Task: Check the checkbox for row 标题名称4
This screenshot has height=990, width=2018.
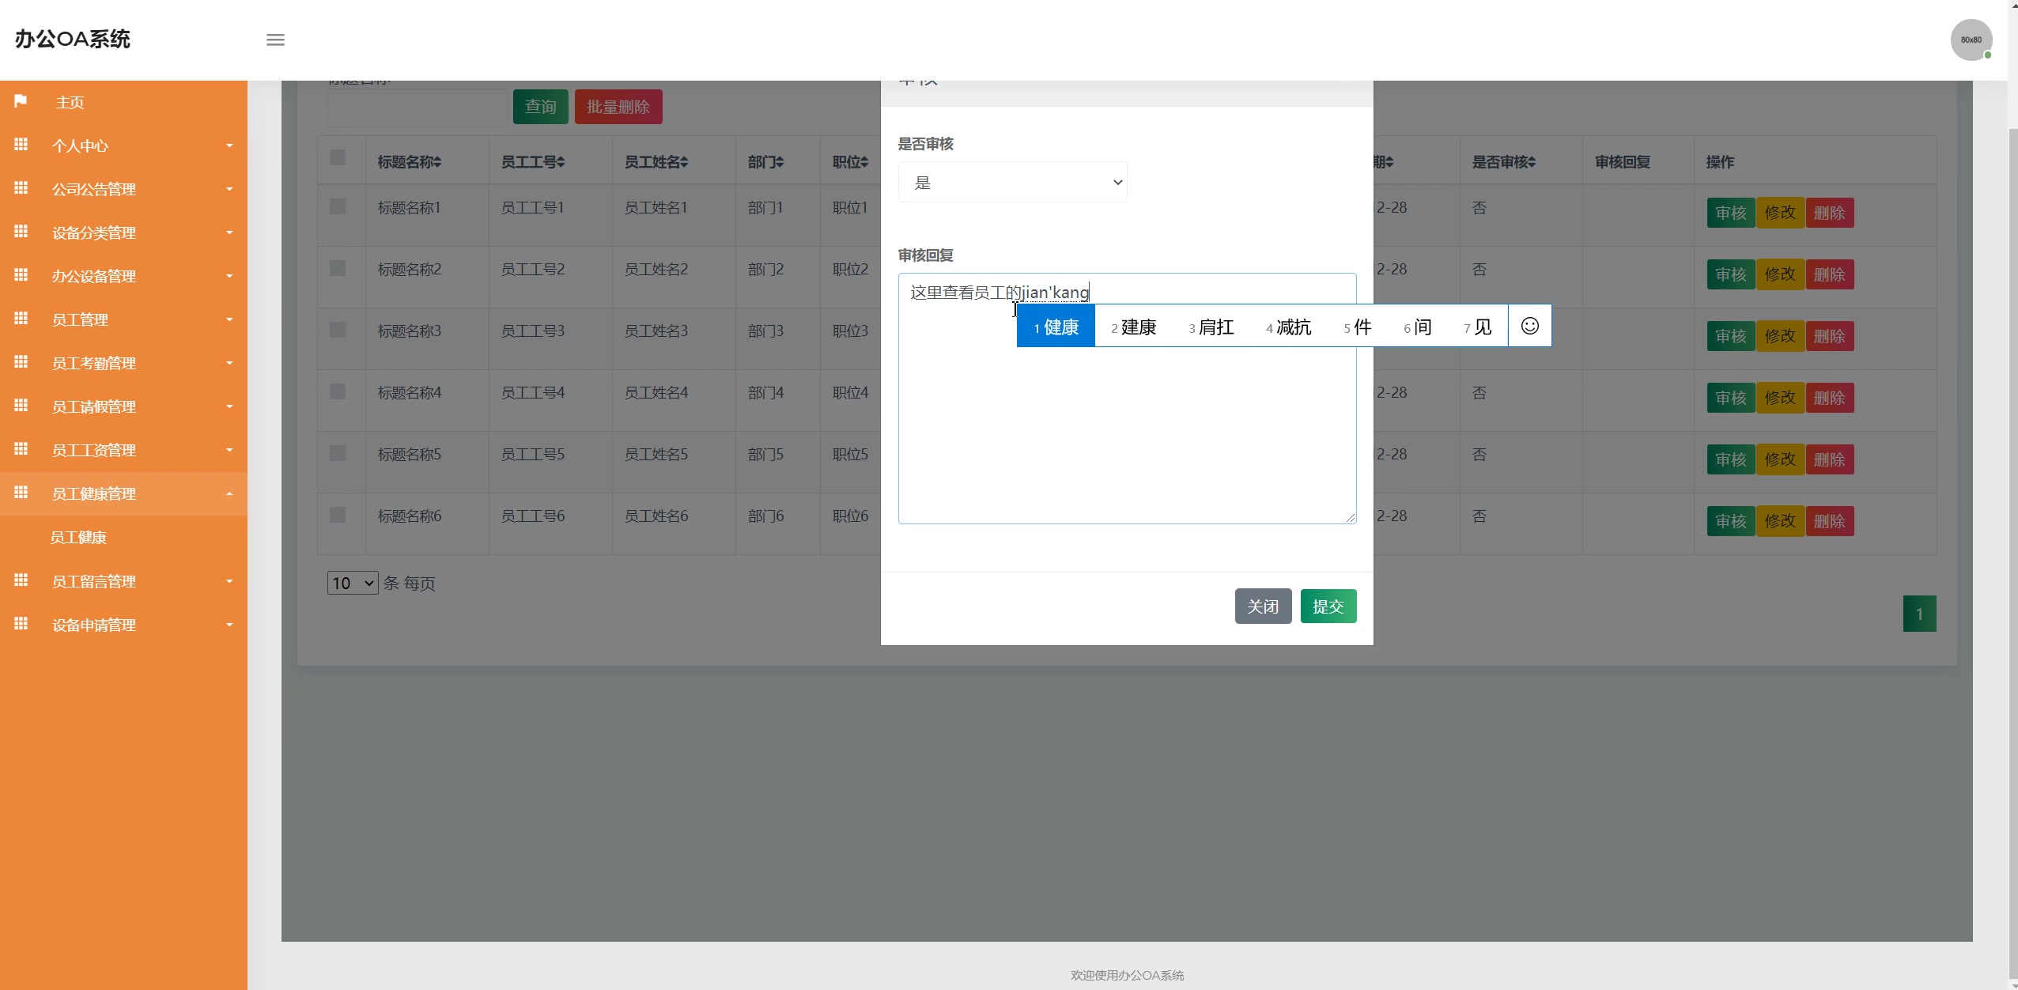Action: [x=338, y=391]
